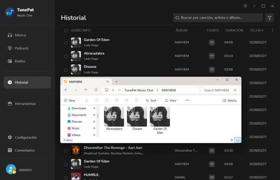Click the Tidal source icon for Garden Of Eden
This screenshot has height=180, width=280.
[x=212, y=42]
